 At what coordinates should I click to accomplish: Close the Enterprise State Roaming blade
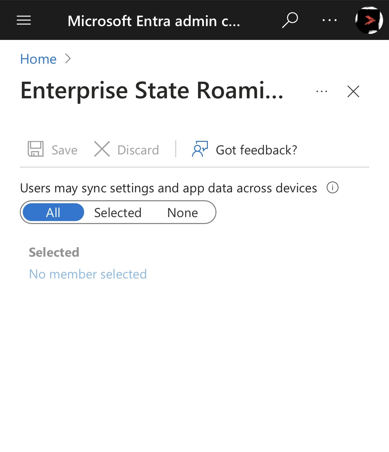pyautogui.click(x=353, y=91)
